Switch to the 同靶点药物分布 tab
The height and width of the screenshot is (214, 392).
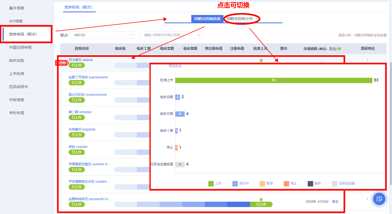(240, 19)
